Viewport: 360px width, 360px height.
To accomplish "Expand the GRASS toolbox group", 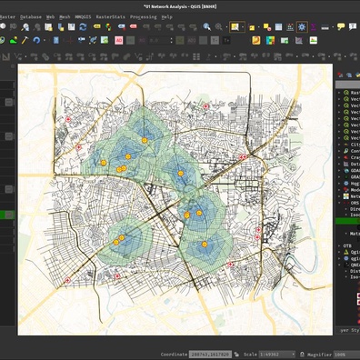I will 339,177.
